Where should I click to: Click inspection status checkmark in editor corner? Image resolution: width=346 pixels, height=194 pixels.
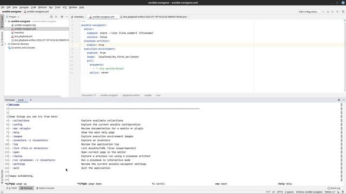344,20
